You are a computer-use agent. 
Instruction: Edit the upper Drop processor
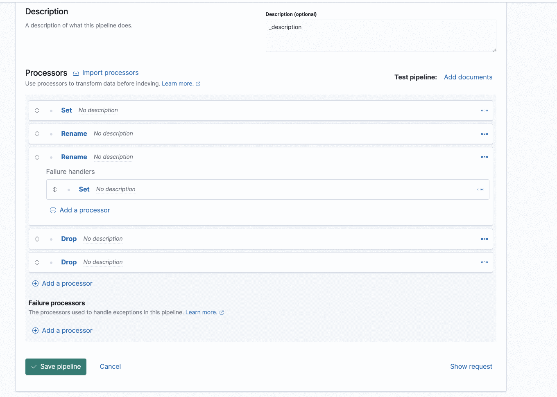(69, 239)
